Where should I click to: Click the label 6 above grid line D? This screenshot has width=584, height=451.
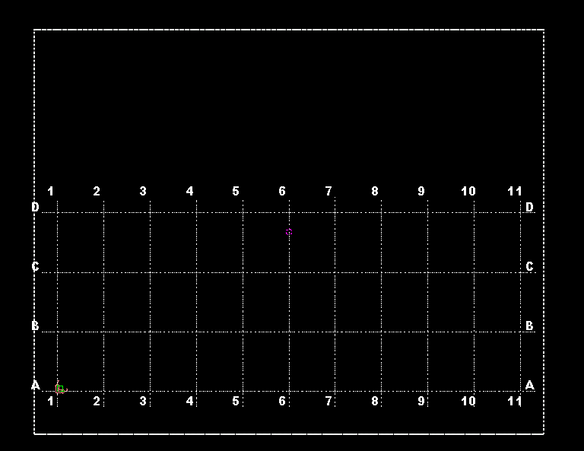[x=282, y=191]
